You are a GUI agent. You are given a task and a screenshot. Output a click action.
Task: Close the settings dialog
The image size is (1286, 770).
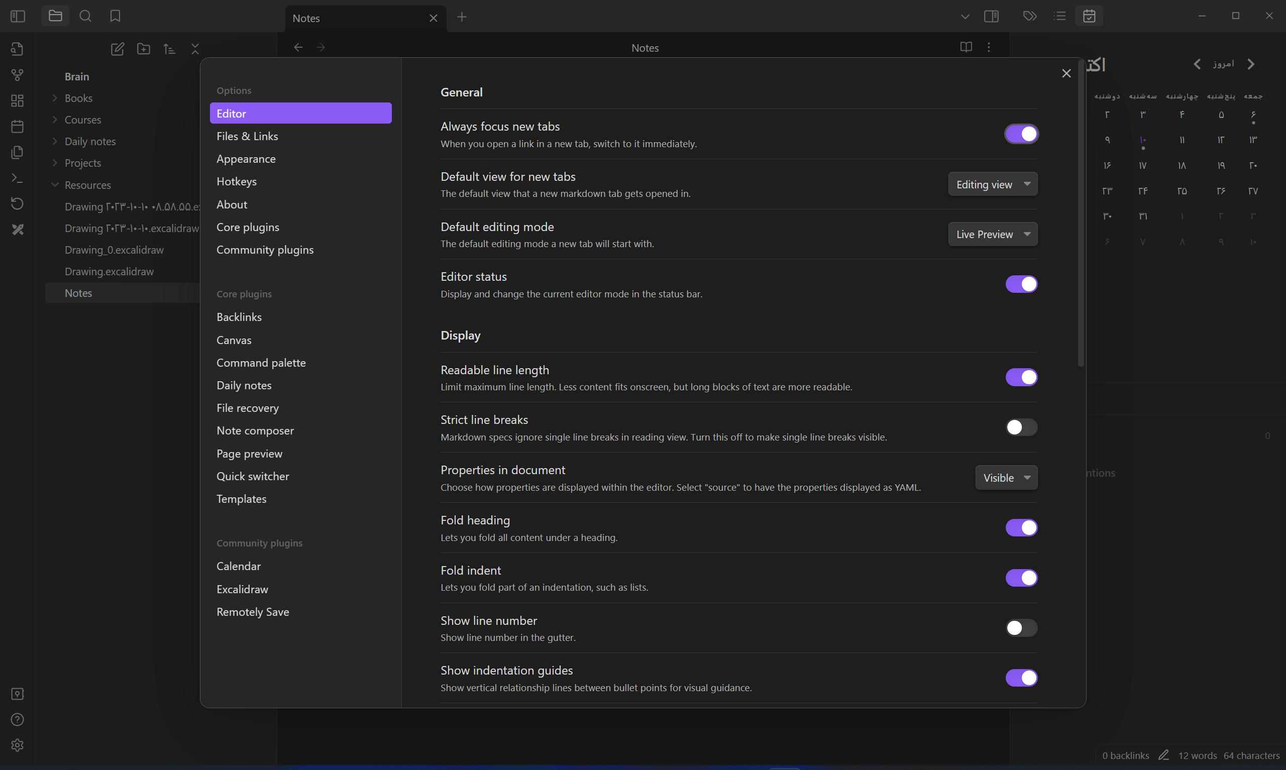[x=1066, y=73]
